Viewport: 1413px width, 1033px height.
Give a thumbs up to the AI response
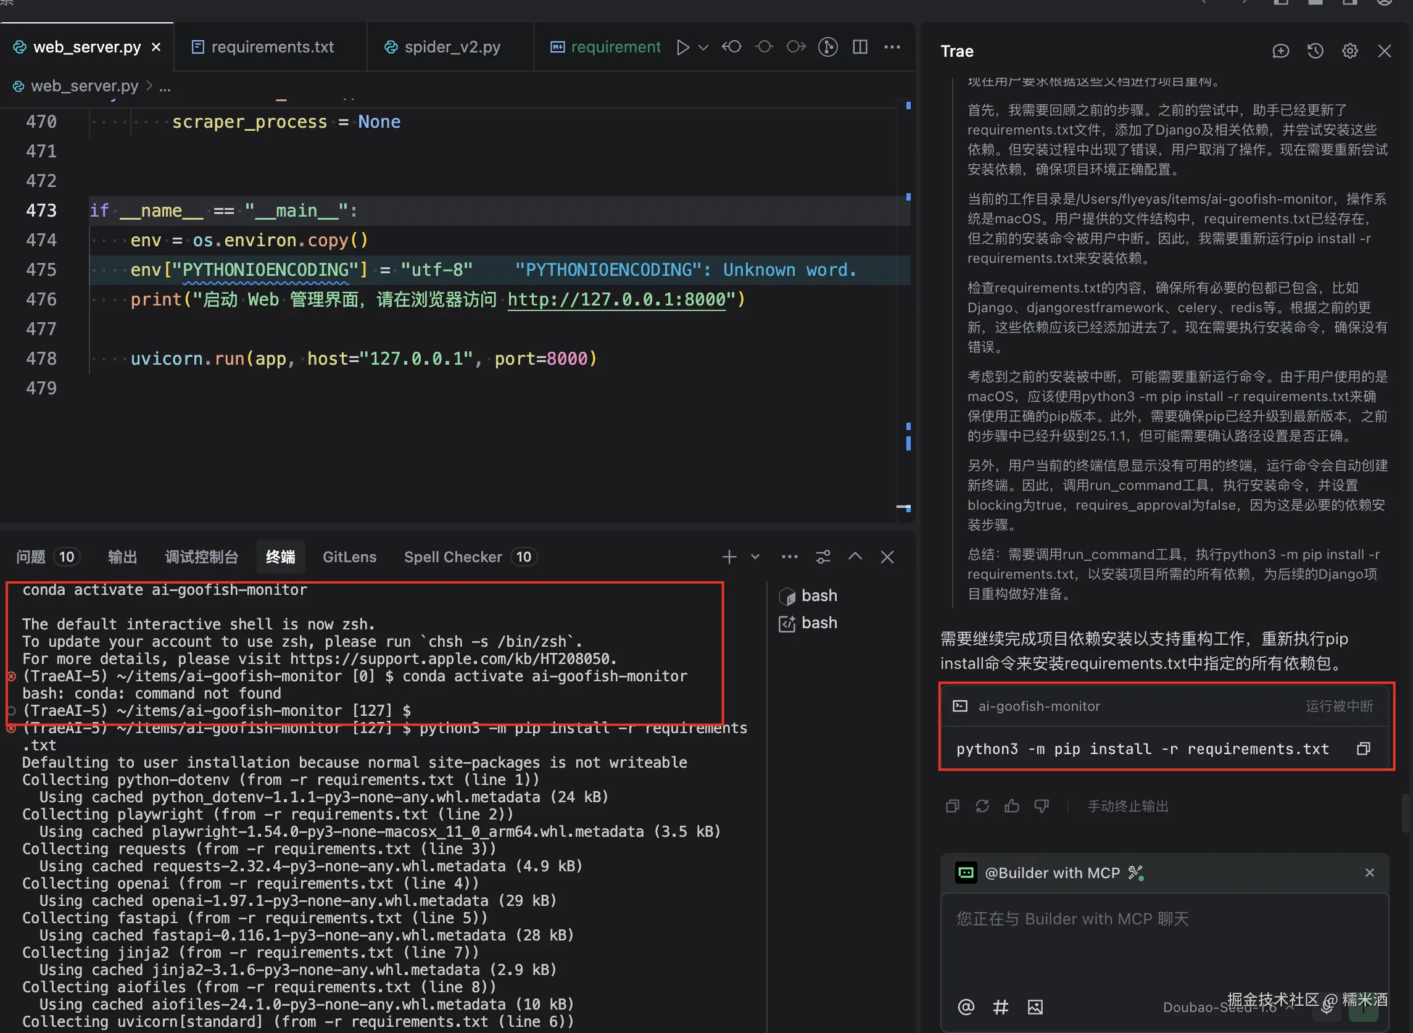[x=1011, y=805]
